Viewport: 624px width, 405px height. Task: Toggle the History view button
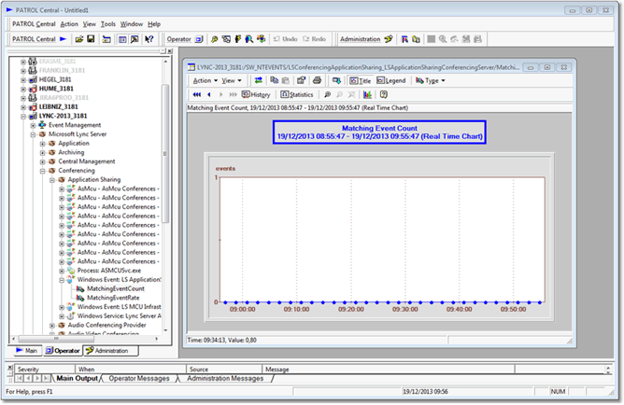pyautogui.click(x=256, y=94)
